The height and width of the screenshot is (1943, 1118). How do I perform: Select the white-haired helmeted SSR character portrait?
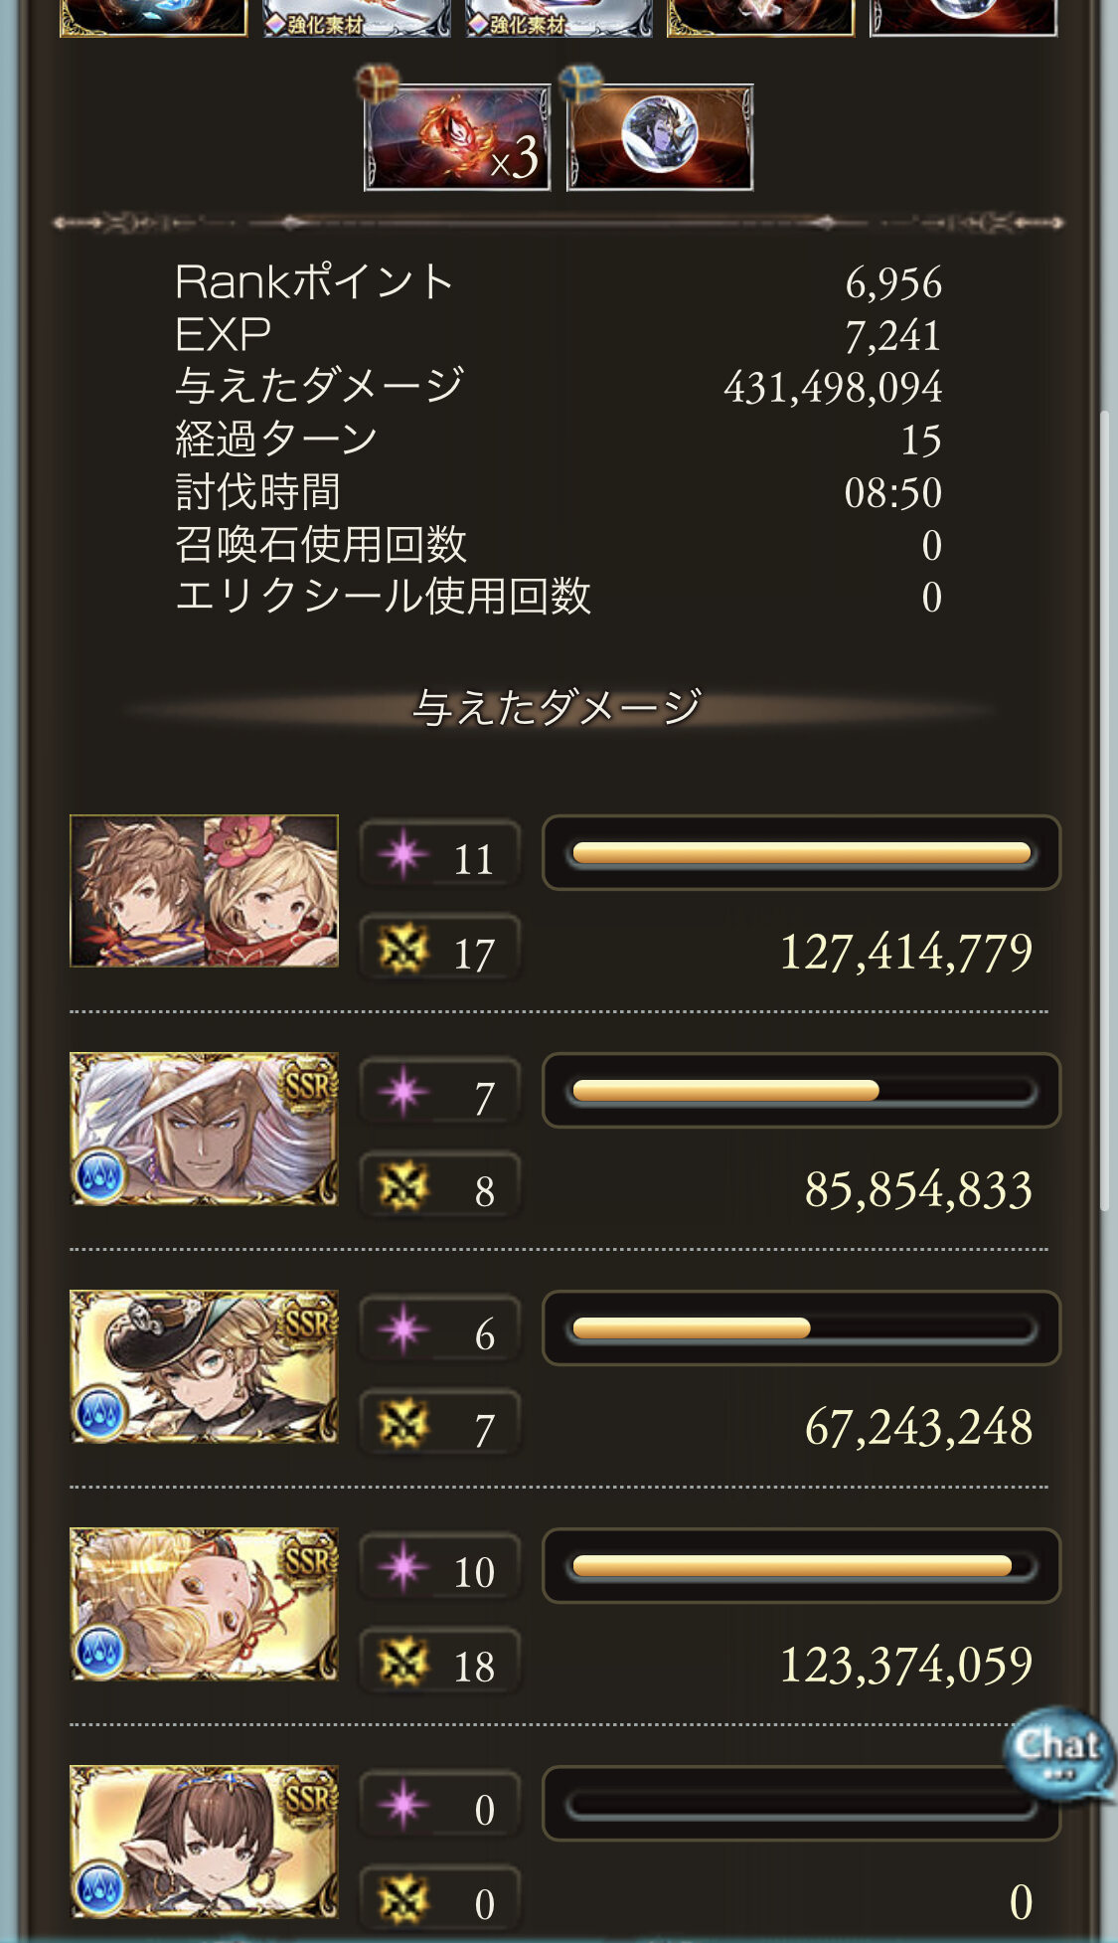pos(204,1129)
